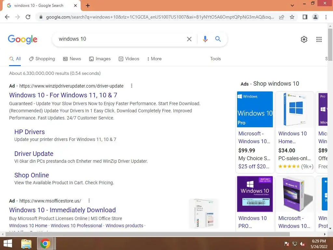Open 'Windows 10 - For Windows 11, 10 & 7' ad
Screen dimensions: 333x250
click(63, 95)
